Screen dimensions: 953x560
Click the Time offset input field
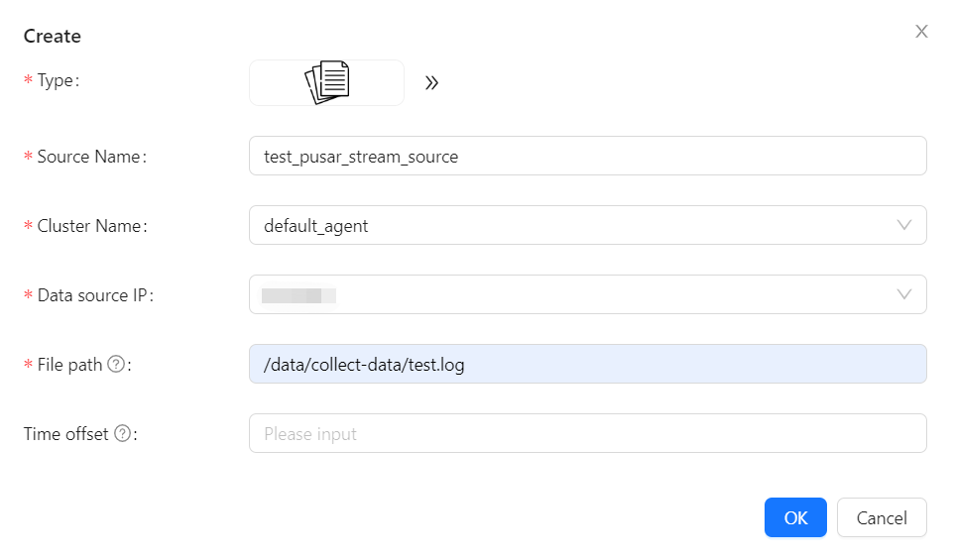click(x=587, y=433)
